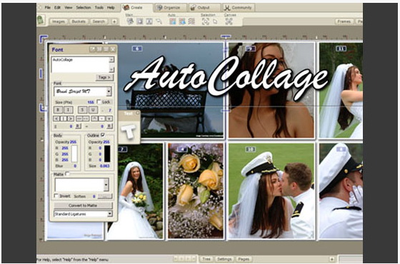Click plus icon in bottom status bar
Image resolution: width=400 pixels, height=264 pixels.
tap(332, 259)
